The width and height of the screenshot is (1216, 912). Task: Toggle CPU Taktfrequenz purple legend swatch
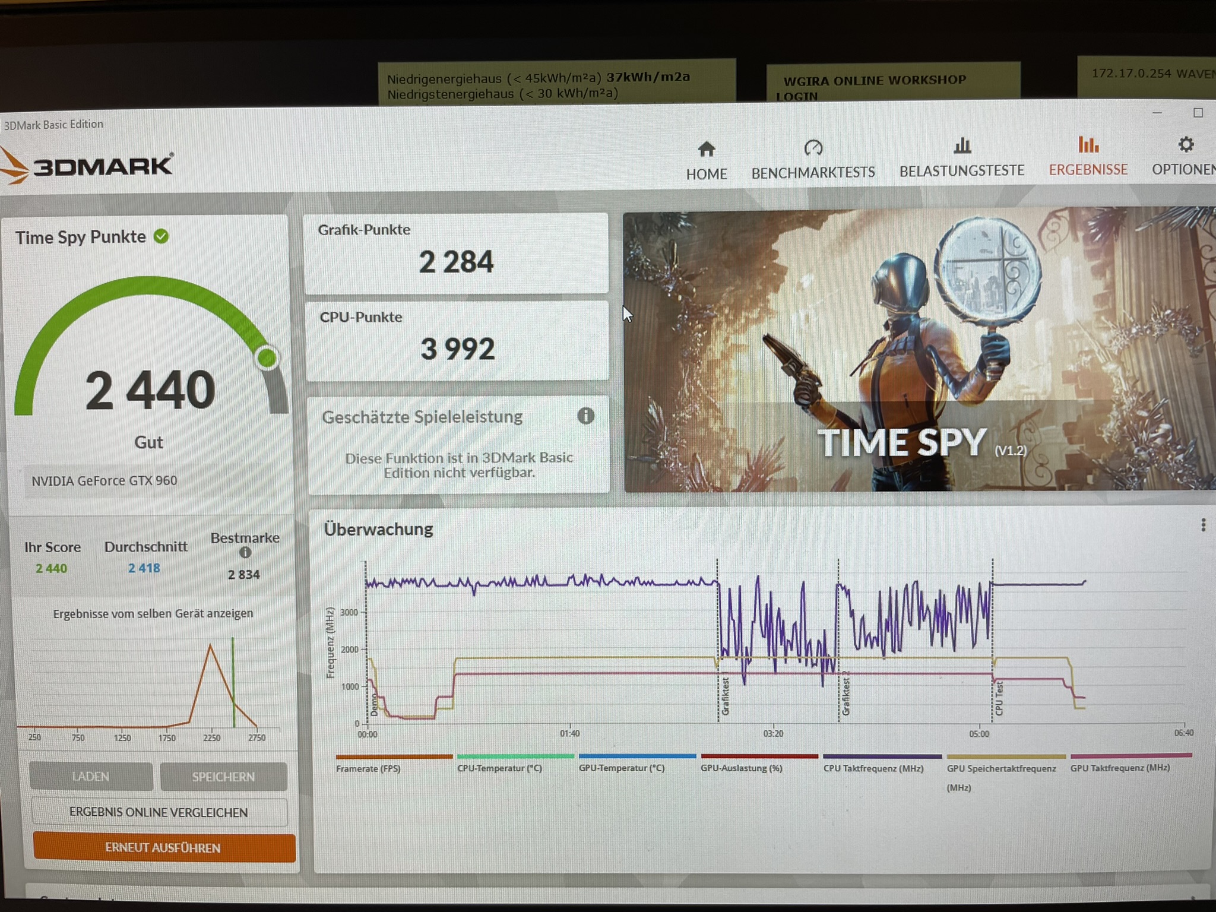click(x=882, y=756)
